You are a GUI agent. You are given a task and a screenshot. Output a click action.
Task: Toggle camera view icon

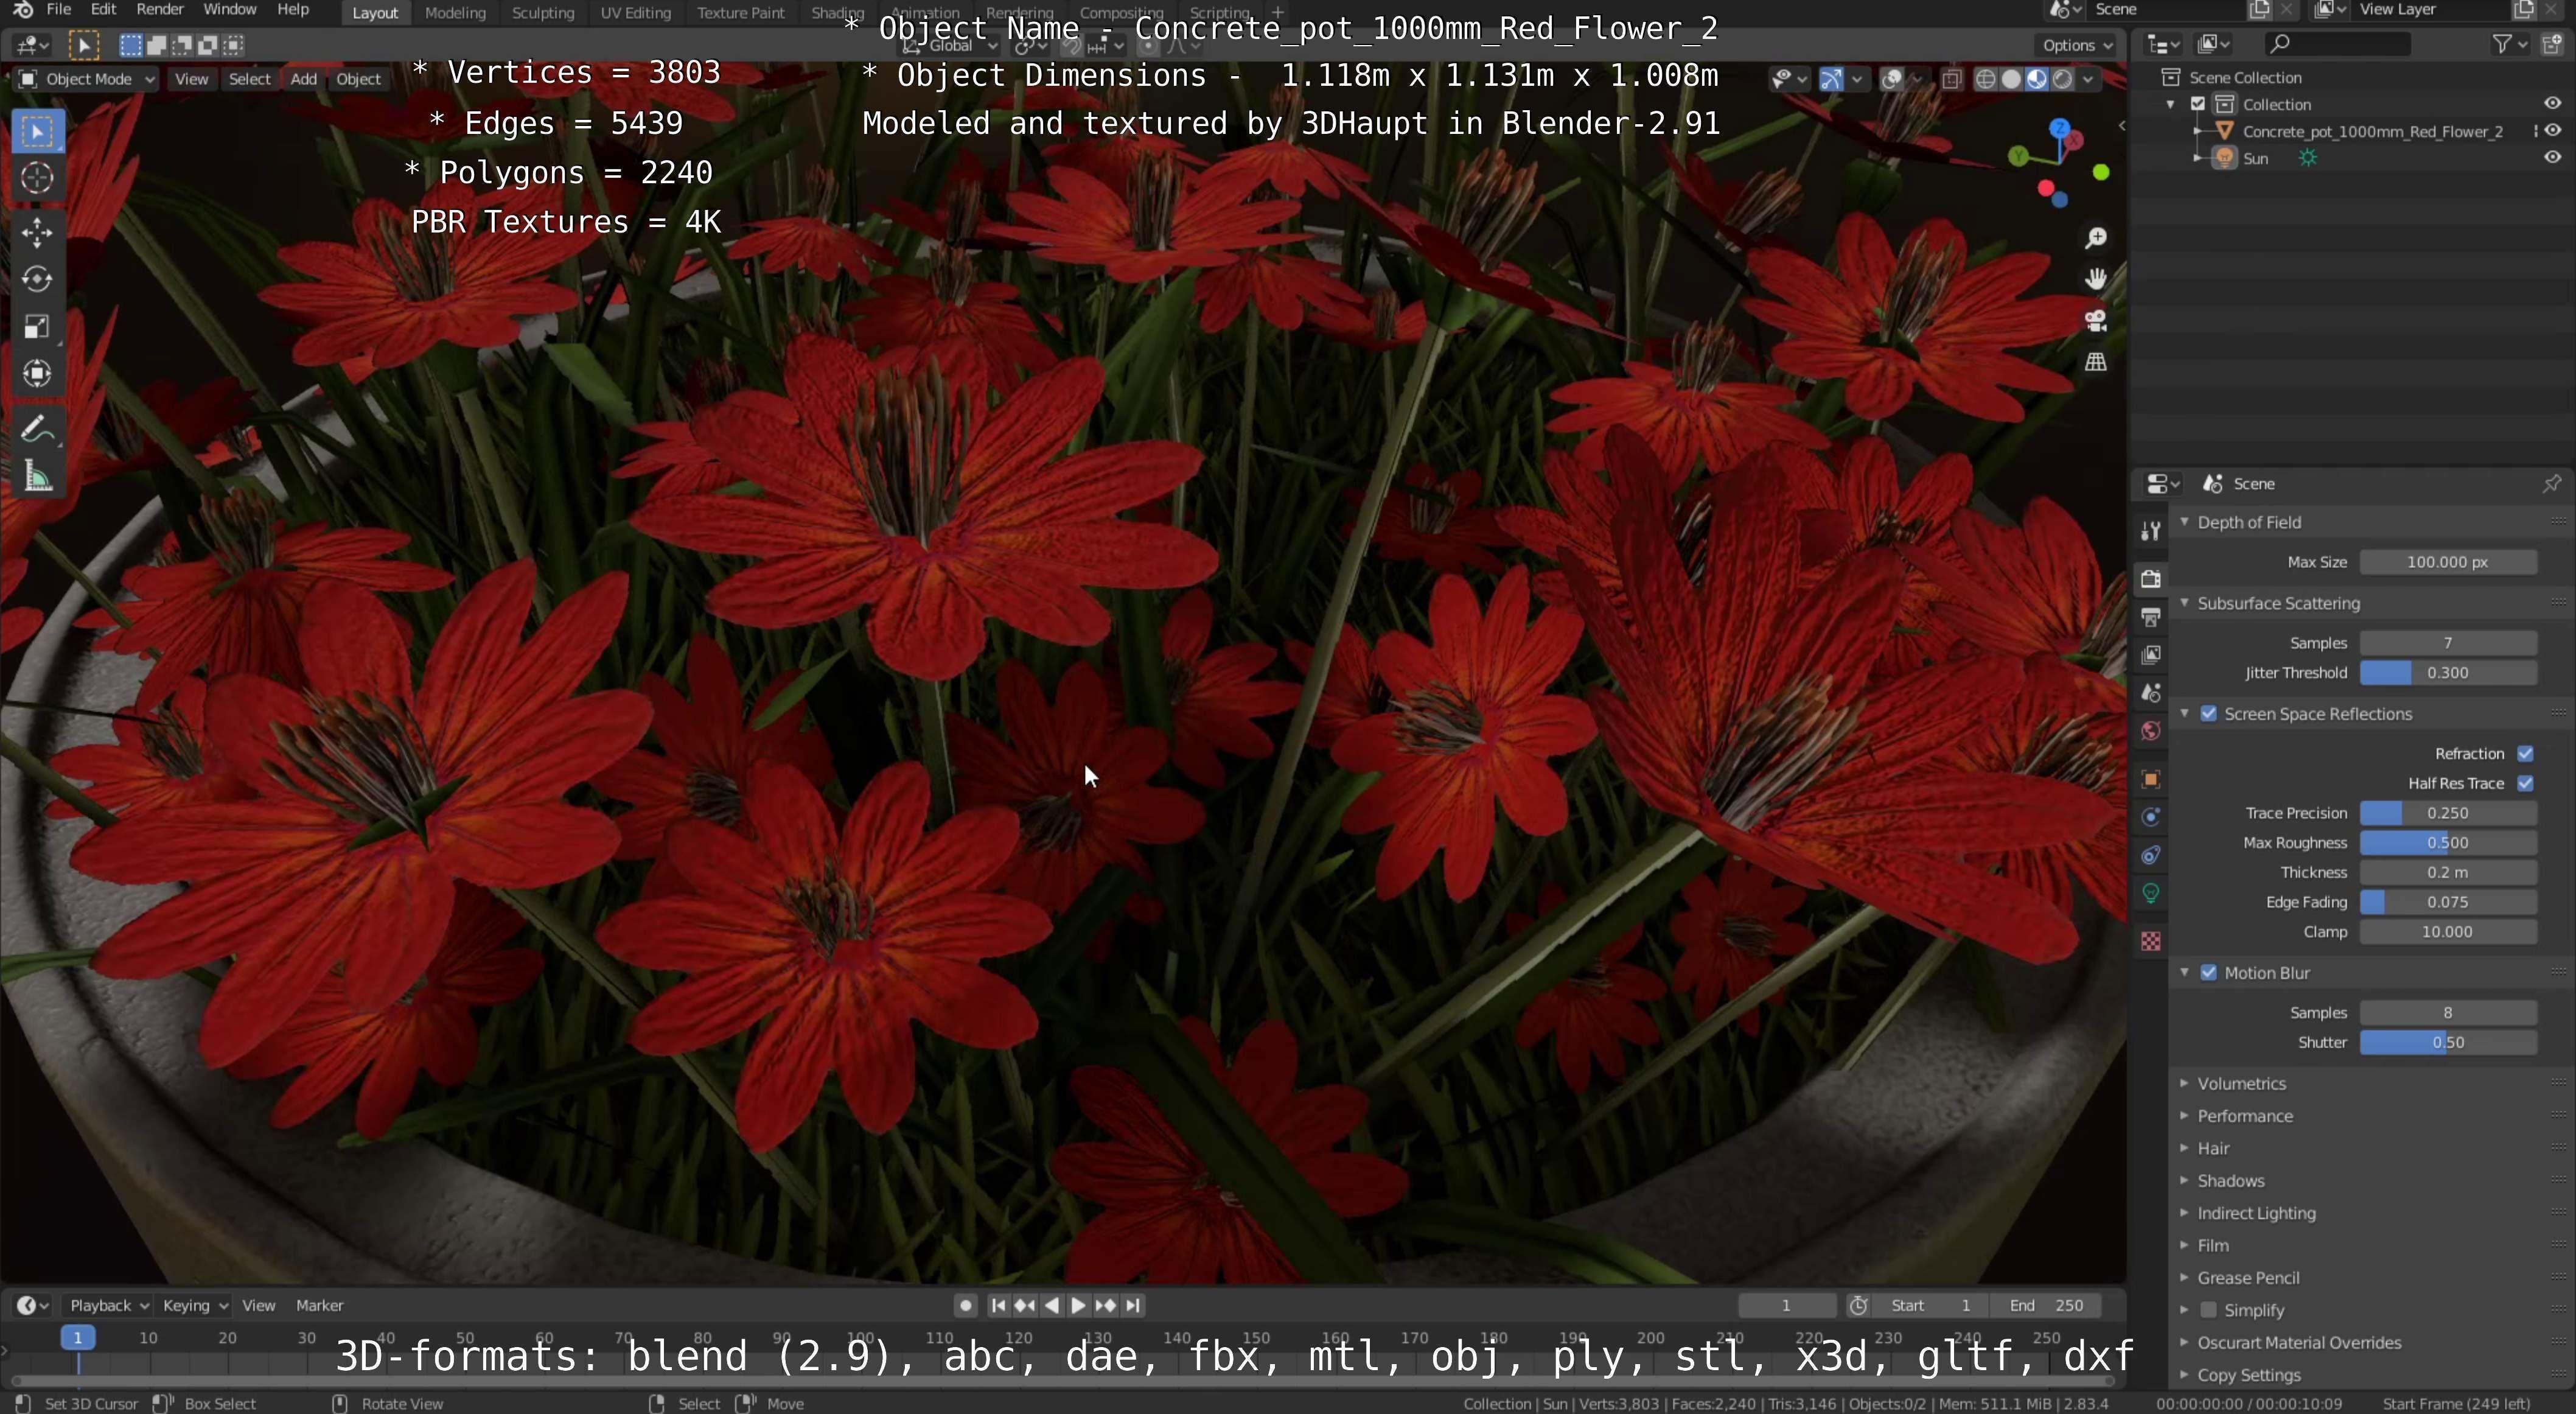(2095, 321)
